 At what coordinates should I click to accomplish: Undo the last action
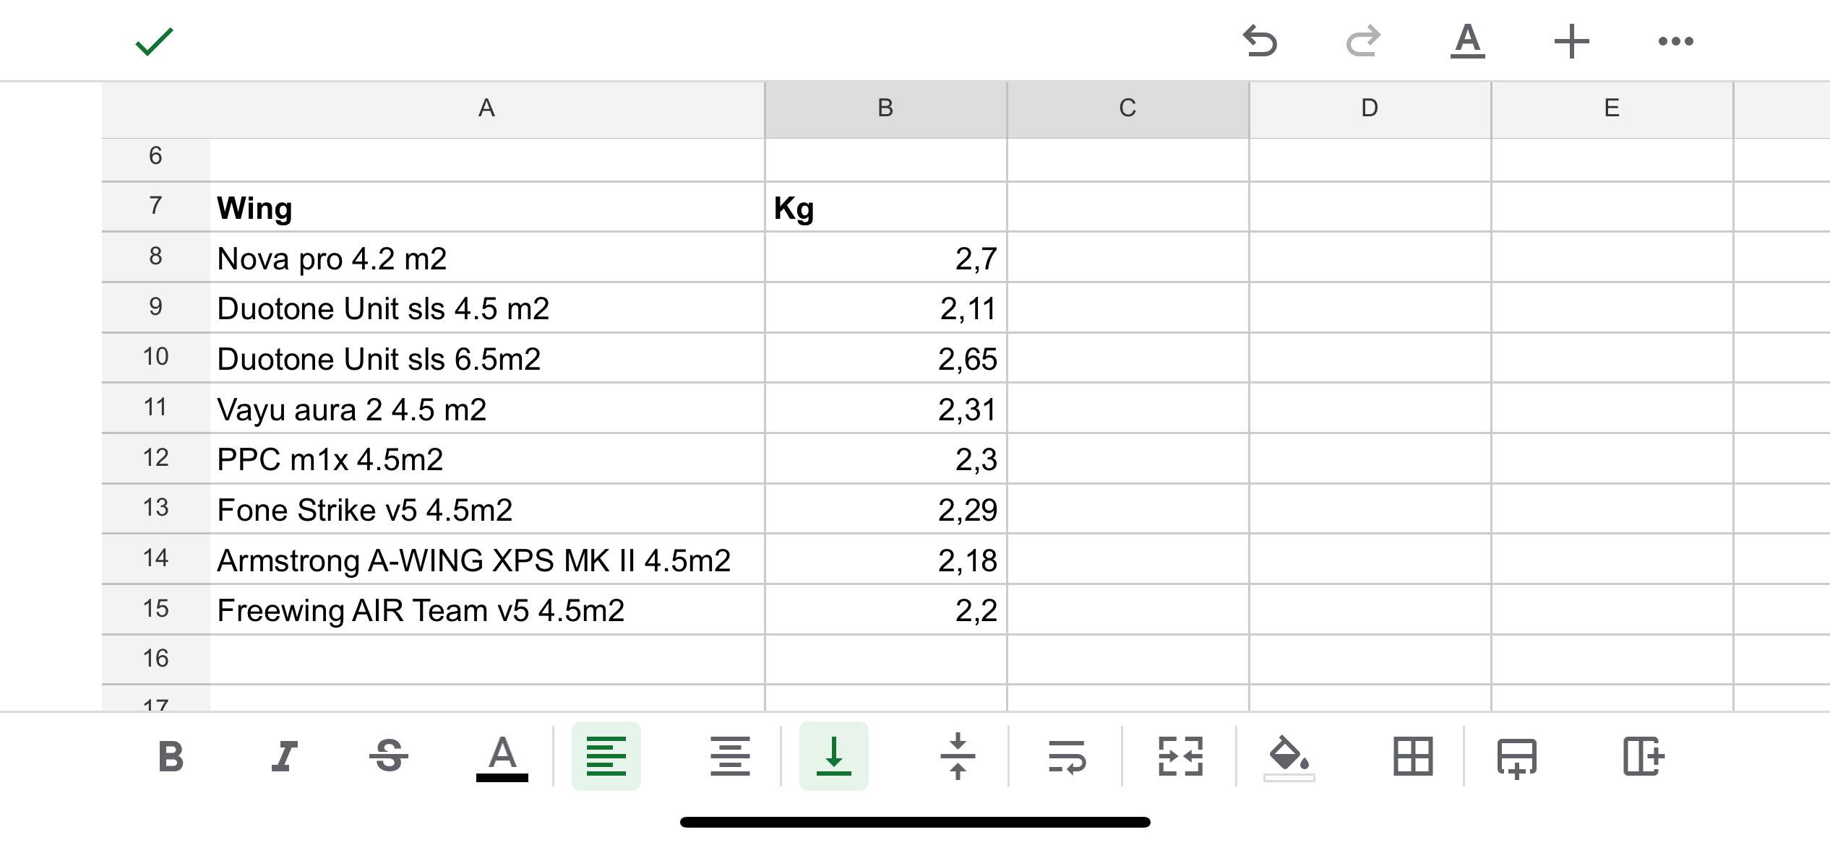tap(1260, 41)
